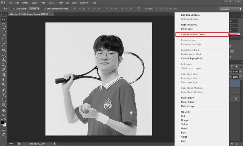The image size is (243, 146).
Task: Select the Blur tool
Action: [x=3, y=80]
